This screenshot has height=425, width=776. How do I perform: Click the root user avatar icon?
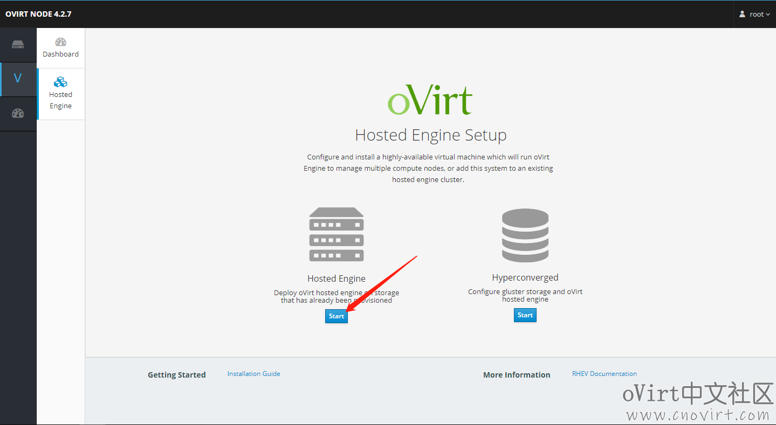[x=743, y=14]
